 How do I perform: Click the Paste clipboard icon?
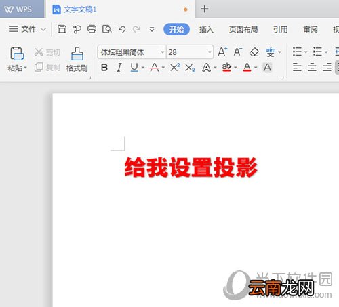17,54
